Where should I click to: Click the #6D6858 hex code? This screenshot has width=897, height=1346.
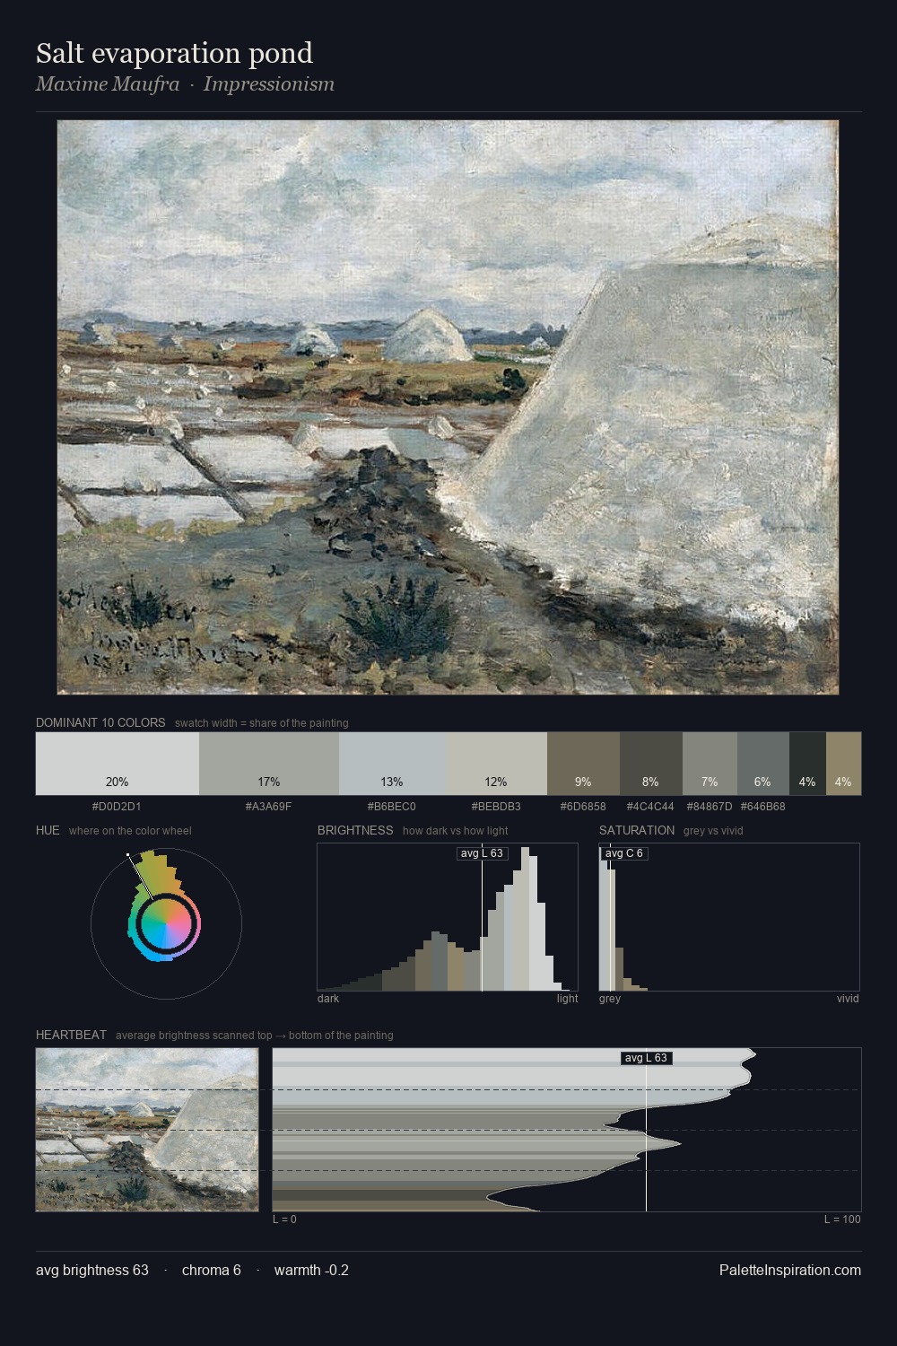583,807
